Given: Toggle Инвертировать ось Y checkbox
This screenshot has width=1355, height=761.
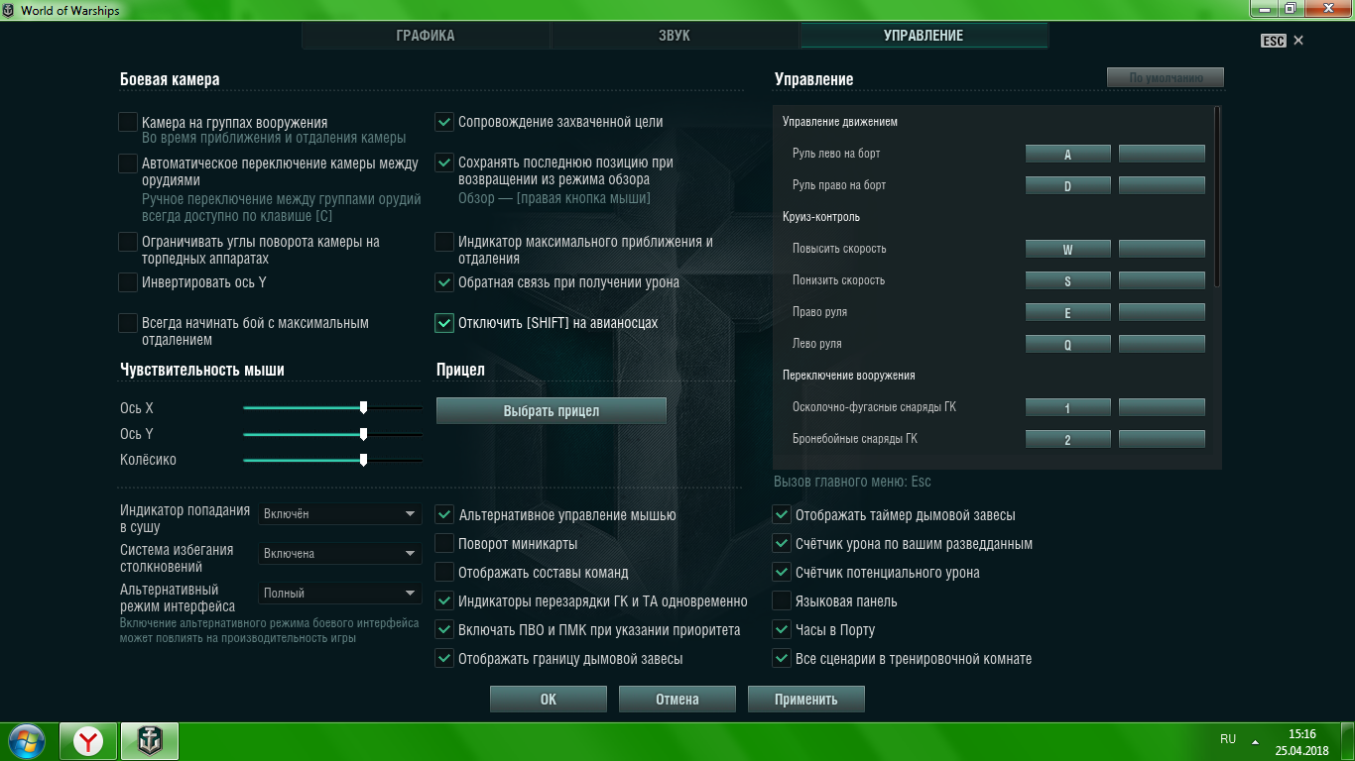Looking at the screenshot, I should [128, 282].
